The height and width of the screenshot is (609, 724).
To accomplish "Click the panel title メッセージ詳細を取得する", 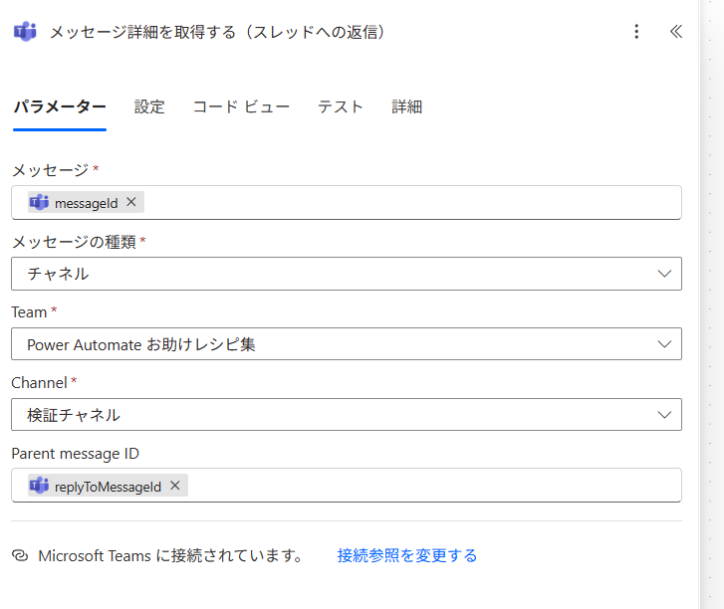I will click(217, 32).
